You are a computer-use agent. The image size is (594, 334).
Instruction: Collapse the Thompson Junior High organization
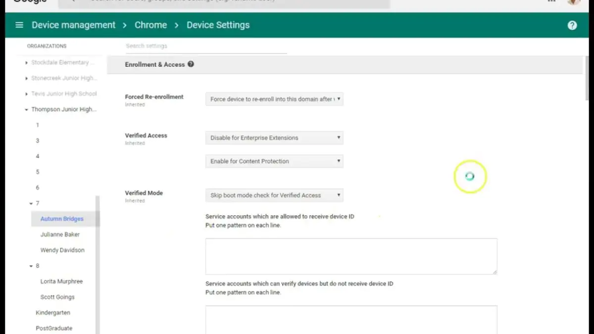[x=26, y=109]
